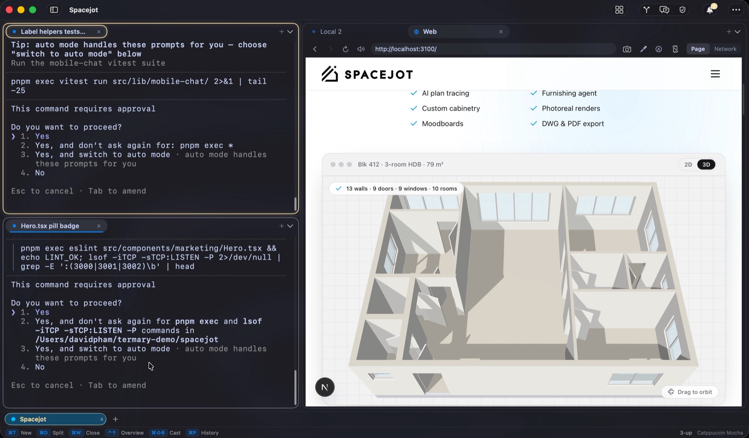
Task: Click New shortcut in bottom bar
Action: point(19,433)
